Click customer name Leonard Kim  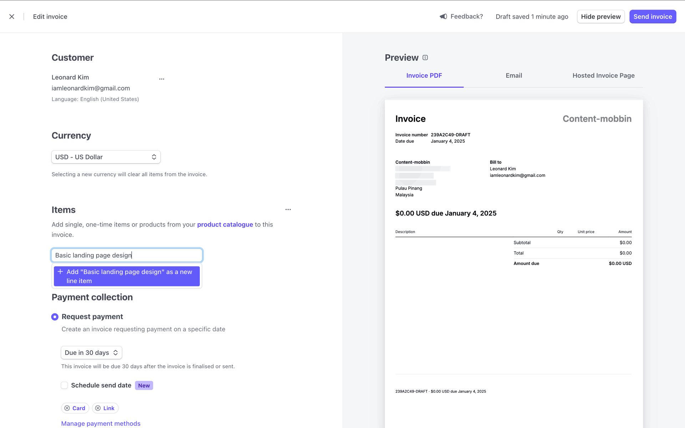click(x=70, y=77)
